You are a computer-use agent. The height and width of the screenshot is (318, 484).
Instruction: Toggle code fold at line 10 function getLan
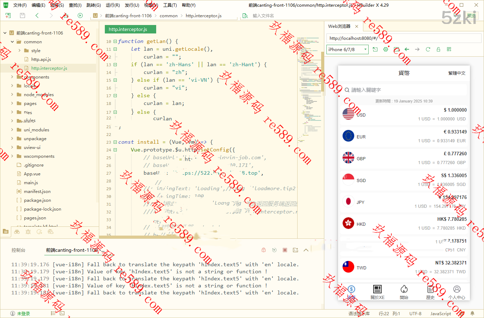pos(115,42)
